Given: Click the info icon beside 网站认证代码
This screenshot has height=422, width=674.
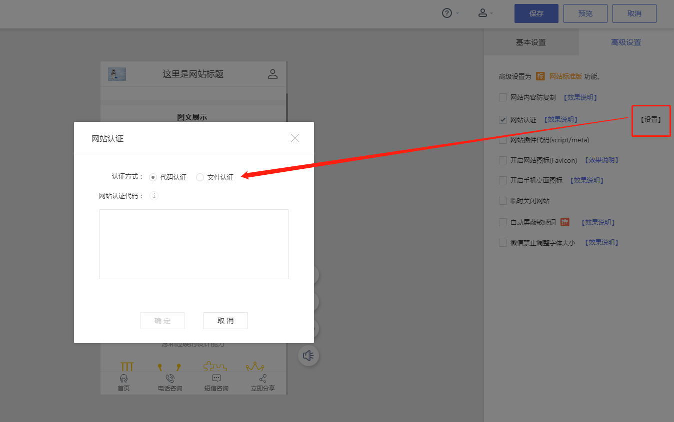Looking at the screenshot, I should pos(154,196).
